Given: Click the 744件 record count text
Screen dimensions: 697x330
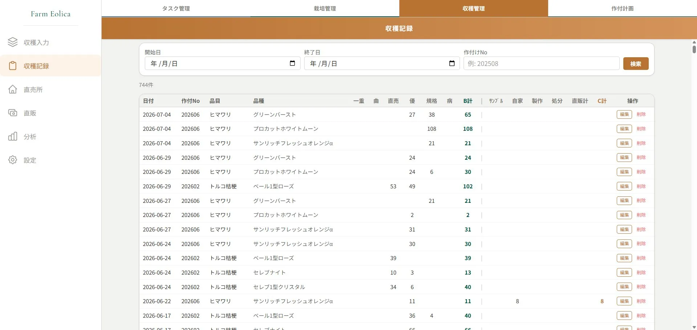Looking at the screenshot, I should coord(146,85).
